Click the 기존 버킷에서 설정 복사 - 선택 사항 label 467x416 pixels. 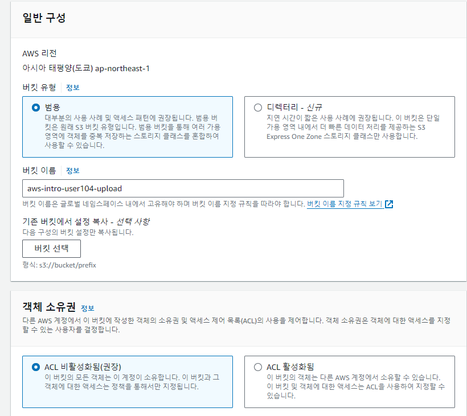pyautogui.click(x=86, y=221)
